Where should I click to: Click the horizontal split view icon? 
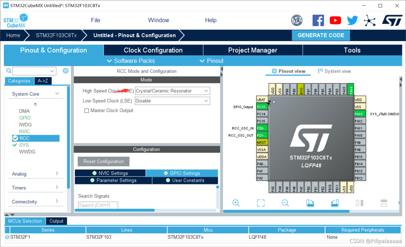click(384, 203)
